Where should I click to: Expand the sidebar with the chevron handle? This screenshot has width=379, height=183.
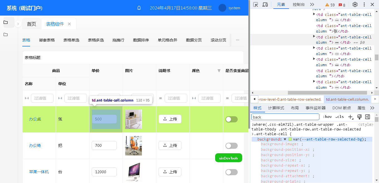(x=18, y=24)
